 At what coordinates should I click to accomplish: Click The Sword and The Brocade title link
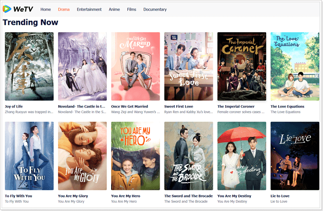click(188, 196)
